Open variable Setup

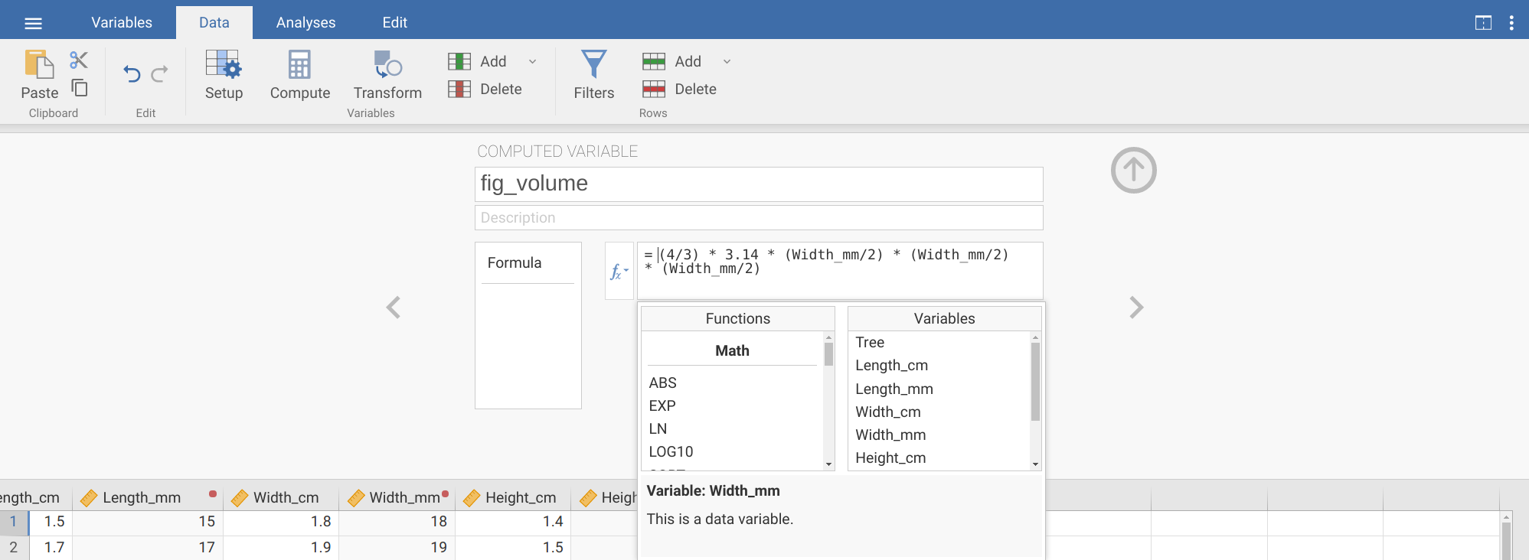[224, 75]
